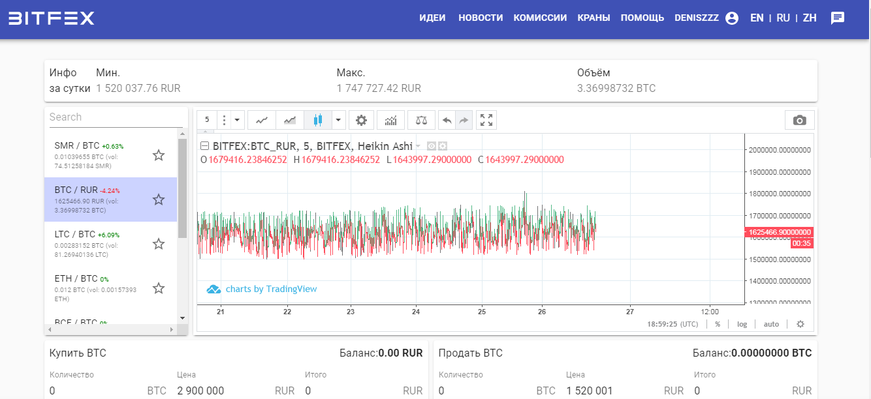The width and height of the screenshot is (871, 399).
Task: Switch language to EN
Action: (757, 18)
